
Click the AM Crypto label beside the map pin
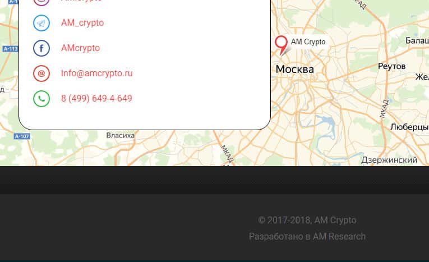click(x=308, y=42)
